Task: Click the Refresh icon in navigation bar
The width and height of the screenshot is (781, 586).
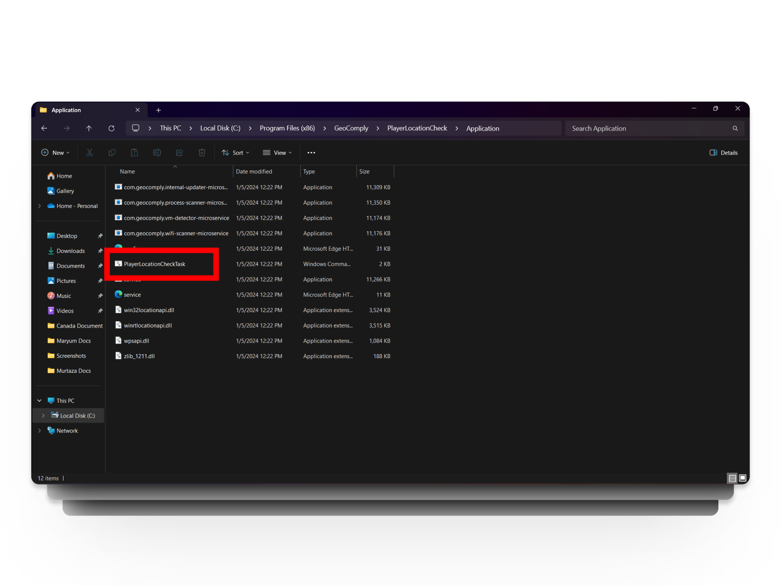Action: coord(111,128)
